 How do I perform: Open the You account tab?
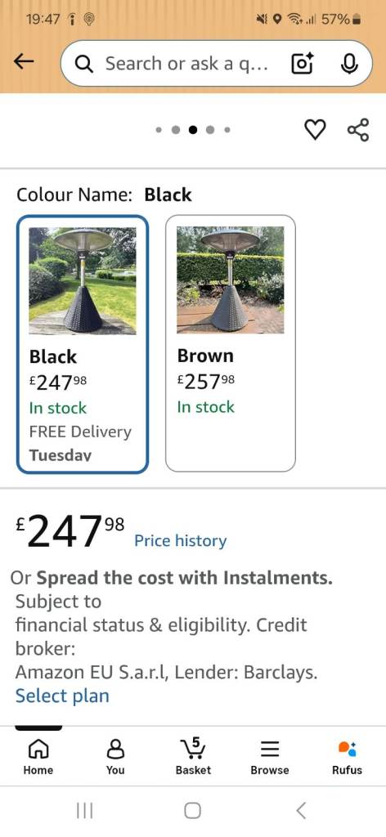tap(115, 755)
